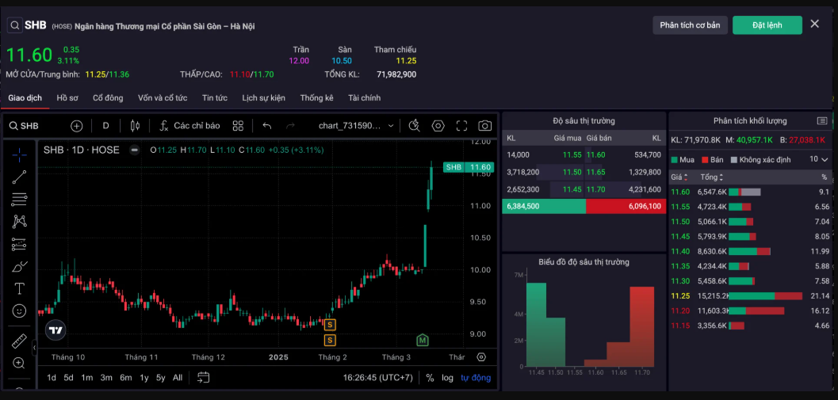This screenshot has height=400, width=838.
Task: Set chart range to 5d
Action: (x=68, y=378)
